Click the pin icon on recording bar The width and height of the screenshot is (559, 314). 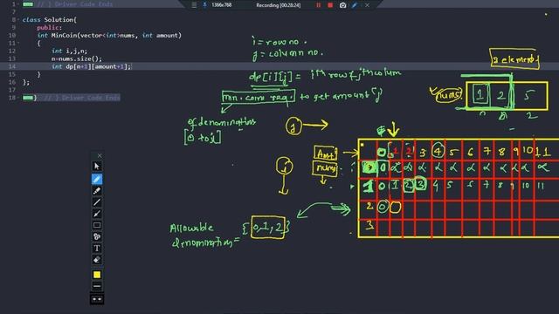[205, 5]
